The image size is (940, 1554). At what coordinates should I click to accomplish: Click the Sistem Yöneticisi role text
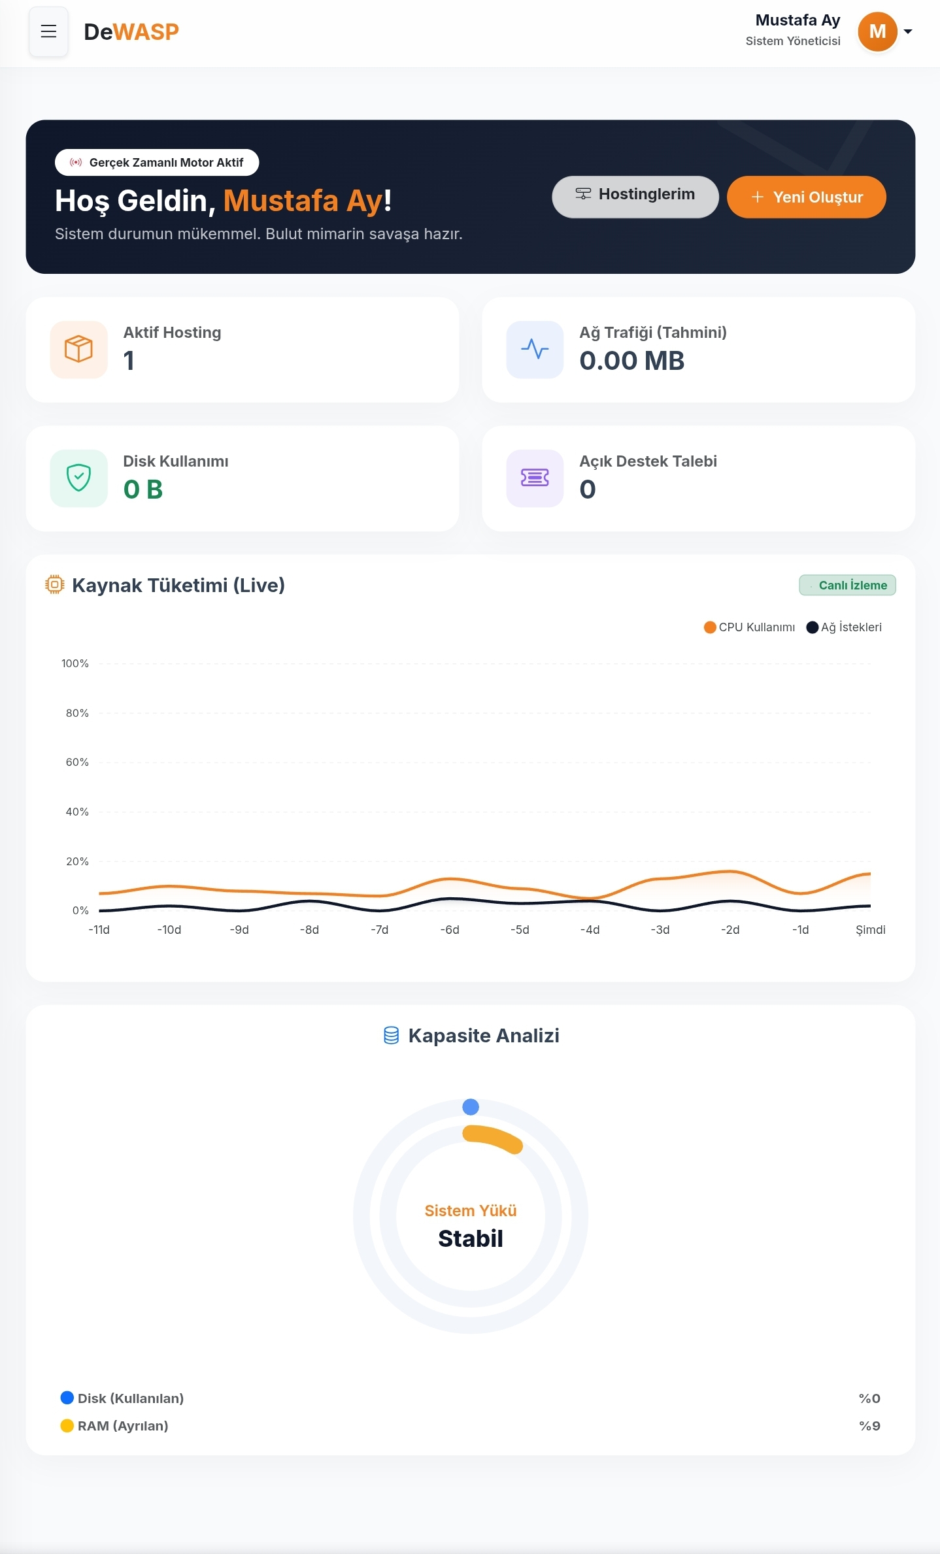click(793, 41)
